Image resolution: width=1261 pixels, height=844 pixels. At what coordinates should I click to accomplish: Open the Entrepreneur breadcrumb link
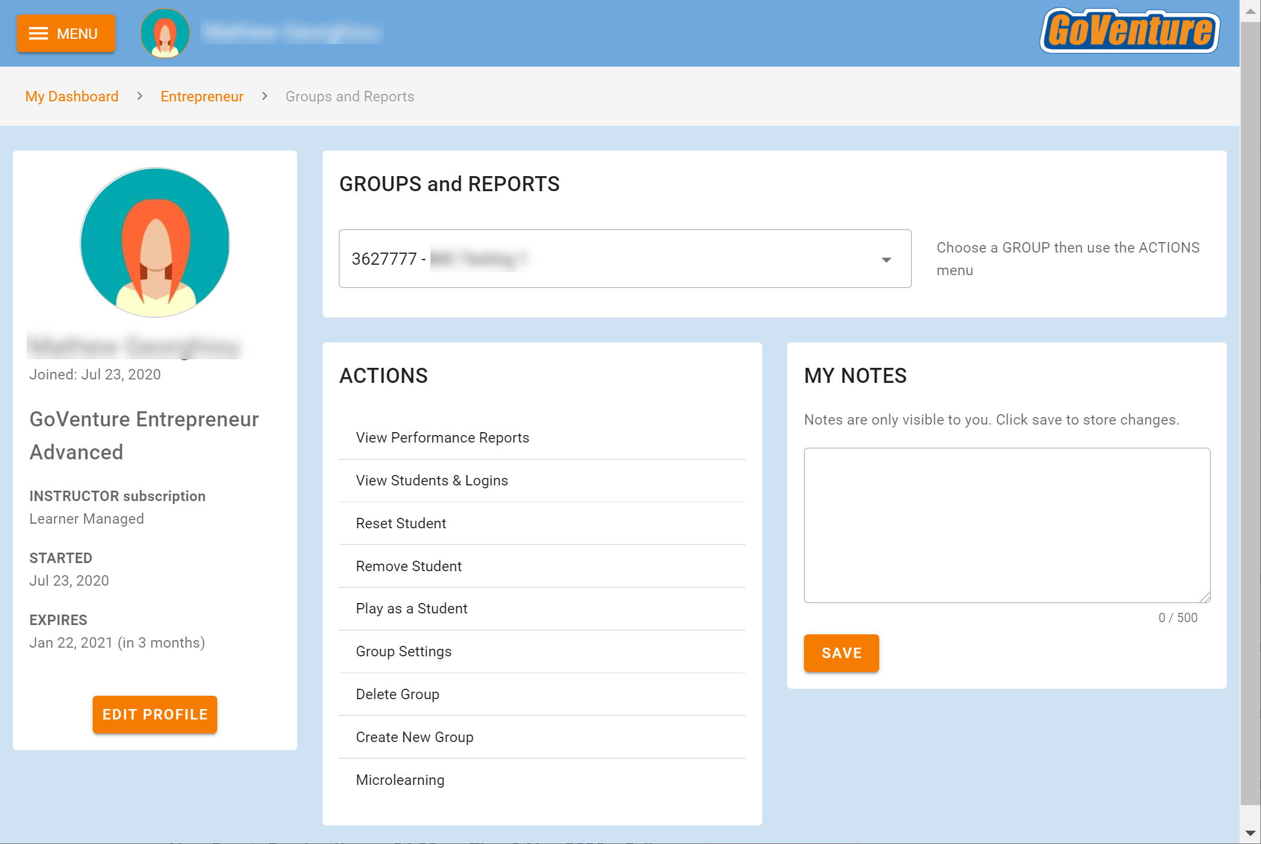pyautogui.click(x=202, y=96)
